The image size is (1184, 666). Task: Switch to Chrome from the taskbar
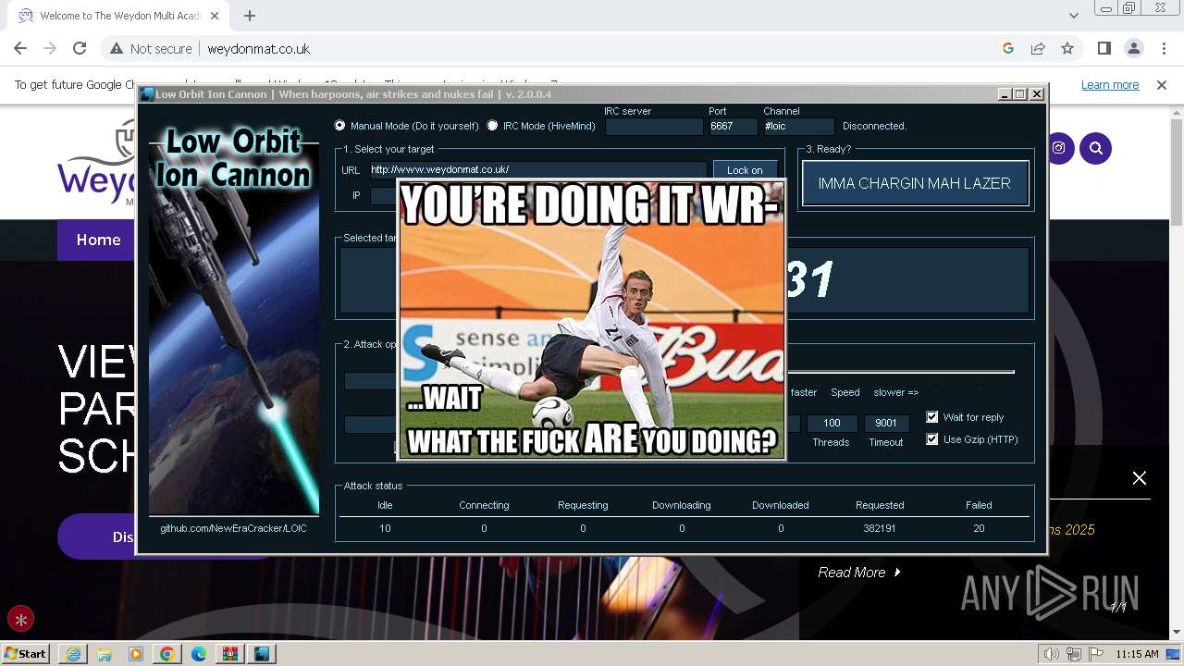pos(167,654)
